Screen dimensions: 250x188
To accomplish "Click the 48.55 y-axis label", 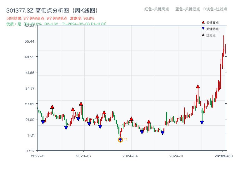I will [x=29, y=57].
